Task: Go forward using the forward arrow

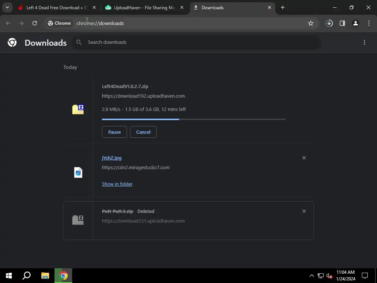Action: pos(21,23)
